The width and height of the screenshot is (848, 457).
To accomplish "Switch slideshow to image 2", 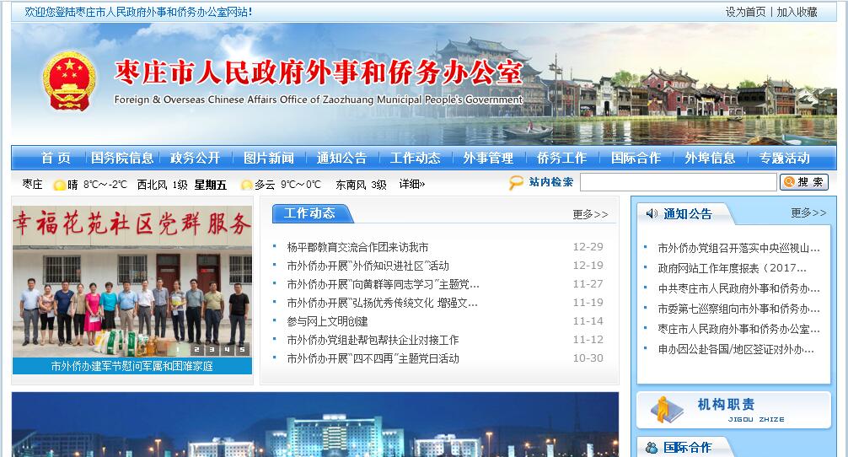I will [196, 348].
